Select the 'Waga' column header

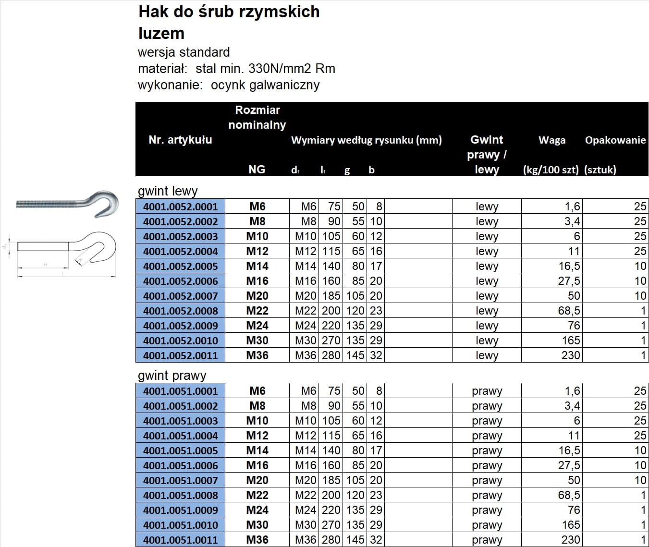551,140
